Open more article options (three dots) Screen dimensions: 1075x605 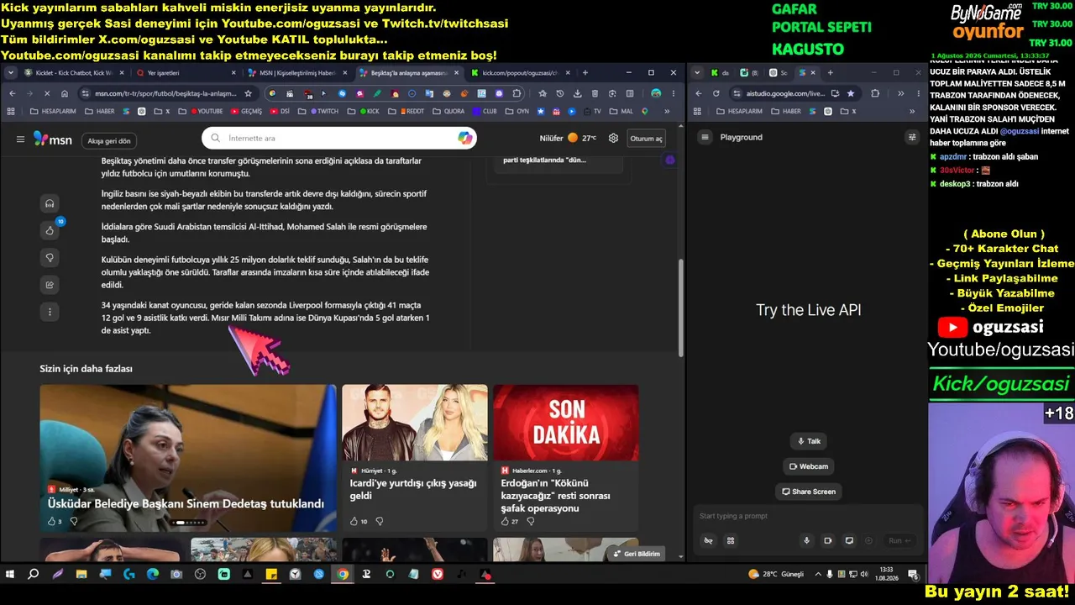[x=50, y=312]
